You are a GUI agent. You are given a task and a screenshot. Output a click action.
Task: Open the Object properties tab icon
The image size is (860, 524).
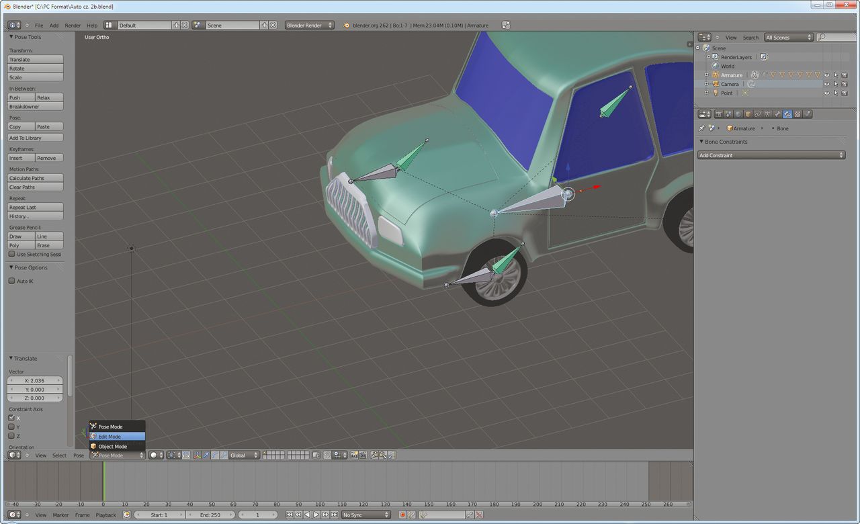point(748,114)
